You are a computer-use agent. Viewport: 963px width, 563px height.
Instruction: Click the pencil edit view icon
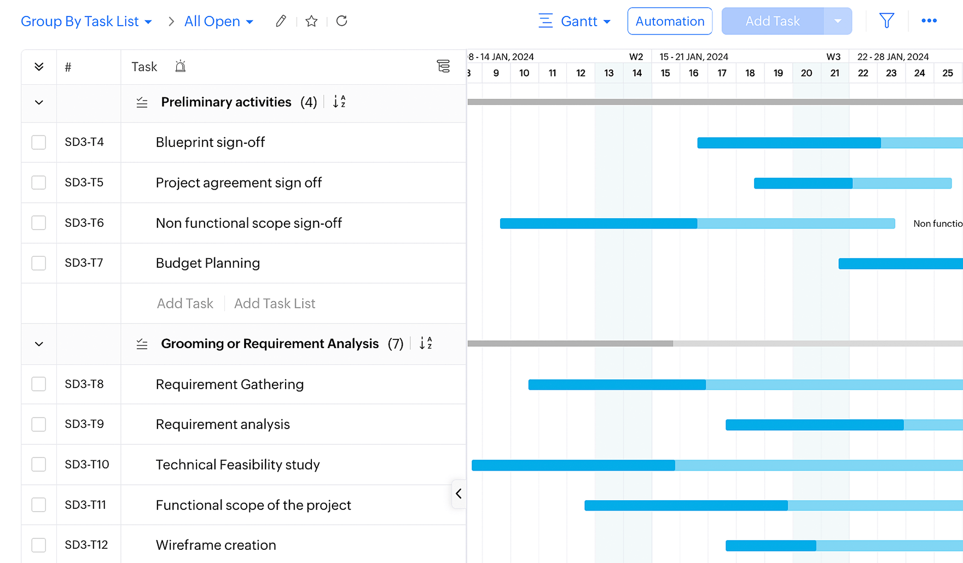pos(281,21)
